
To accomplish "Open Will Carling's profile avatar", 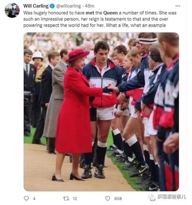I will (12, 10).
